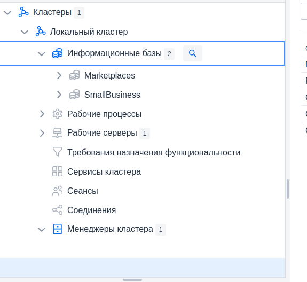307x282 pixels.
Task: Collapse the Кластеры root node
Action: click(7, 13)
